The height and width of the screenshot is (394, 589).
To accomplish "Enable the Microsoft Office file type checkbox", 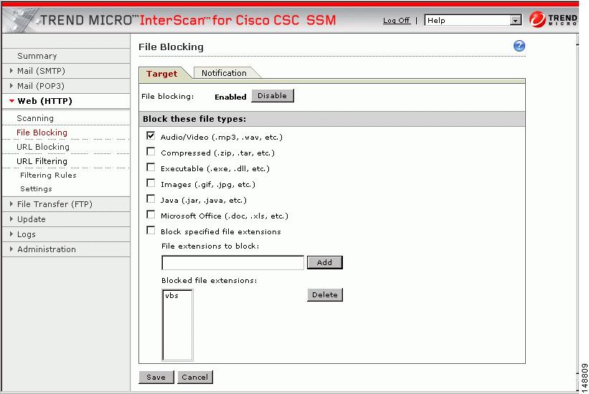I will pyautogui.click(x=151, y=215).
